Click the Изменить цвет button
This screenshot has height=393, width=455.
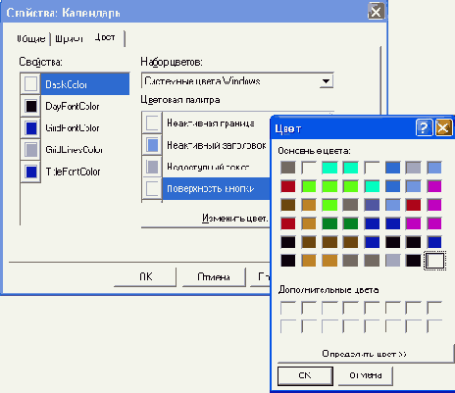coord(234,218)
